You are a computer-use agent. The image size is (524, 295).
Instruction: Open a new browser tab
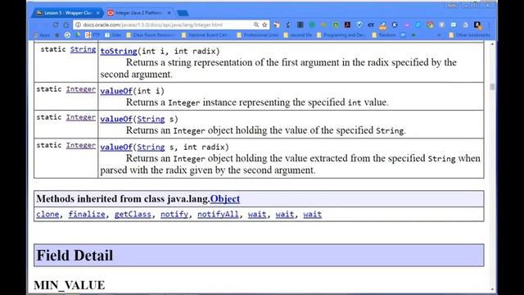[183, 13]
